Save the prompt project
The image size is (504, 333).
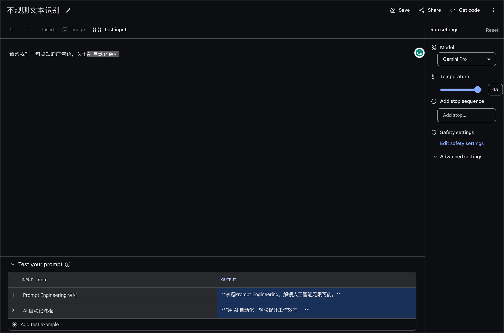click(x=400, y=10)
